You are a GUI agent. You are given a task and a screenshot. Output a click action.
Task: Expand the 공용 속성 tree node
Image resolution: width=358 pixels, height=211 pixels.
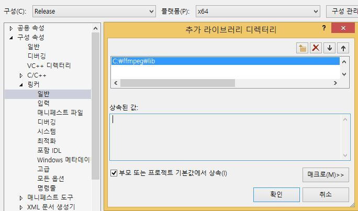11,29
